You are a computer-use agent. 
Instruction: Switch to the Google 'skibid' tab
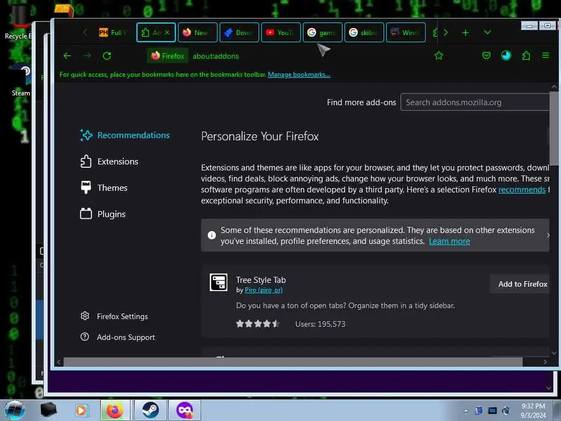coord(364,32)
